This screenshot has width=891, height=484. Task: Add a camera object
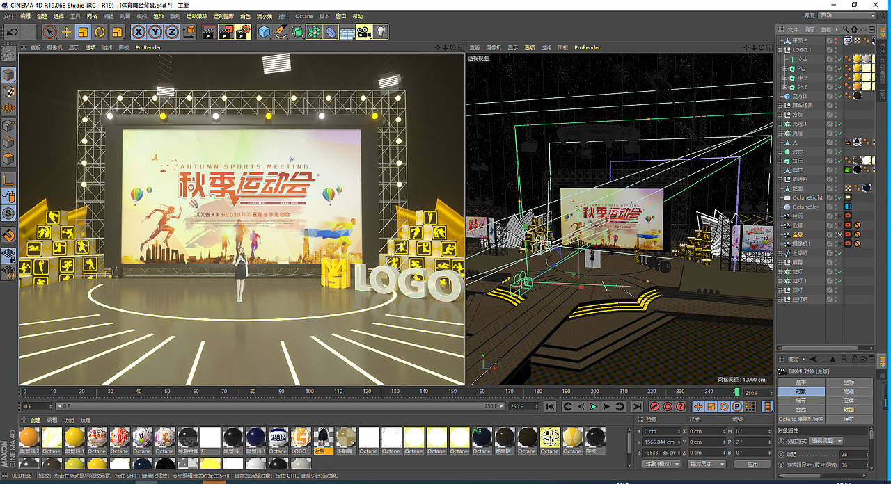[364, 32]
